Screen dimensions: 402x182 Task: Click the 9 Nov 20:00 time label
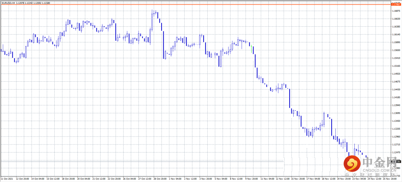pyautogui.click(x=252, y=179)
